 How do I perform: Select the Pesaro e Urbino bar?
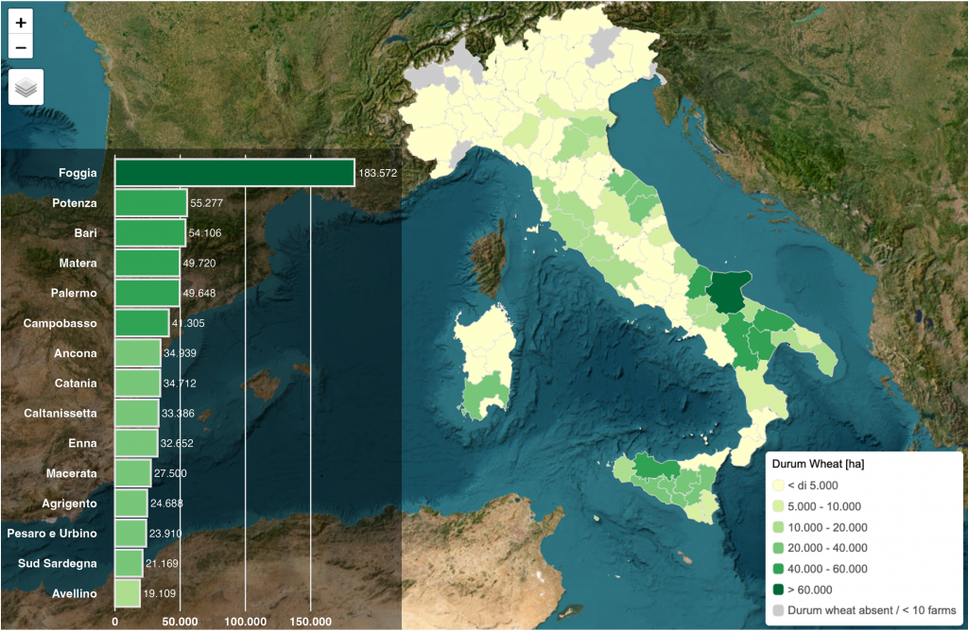click(x=130, y=534)
